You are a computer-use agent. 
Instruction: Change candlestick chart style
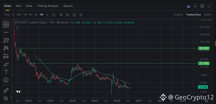click(x=61, y=15)
